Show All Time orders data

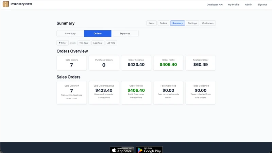(112, 43)
